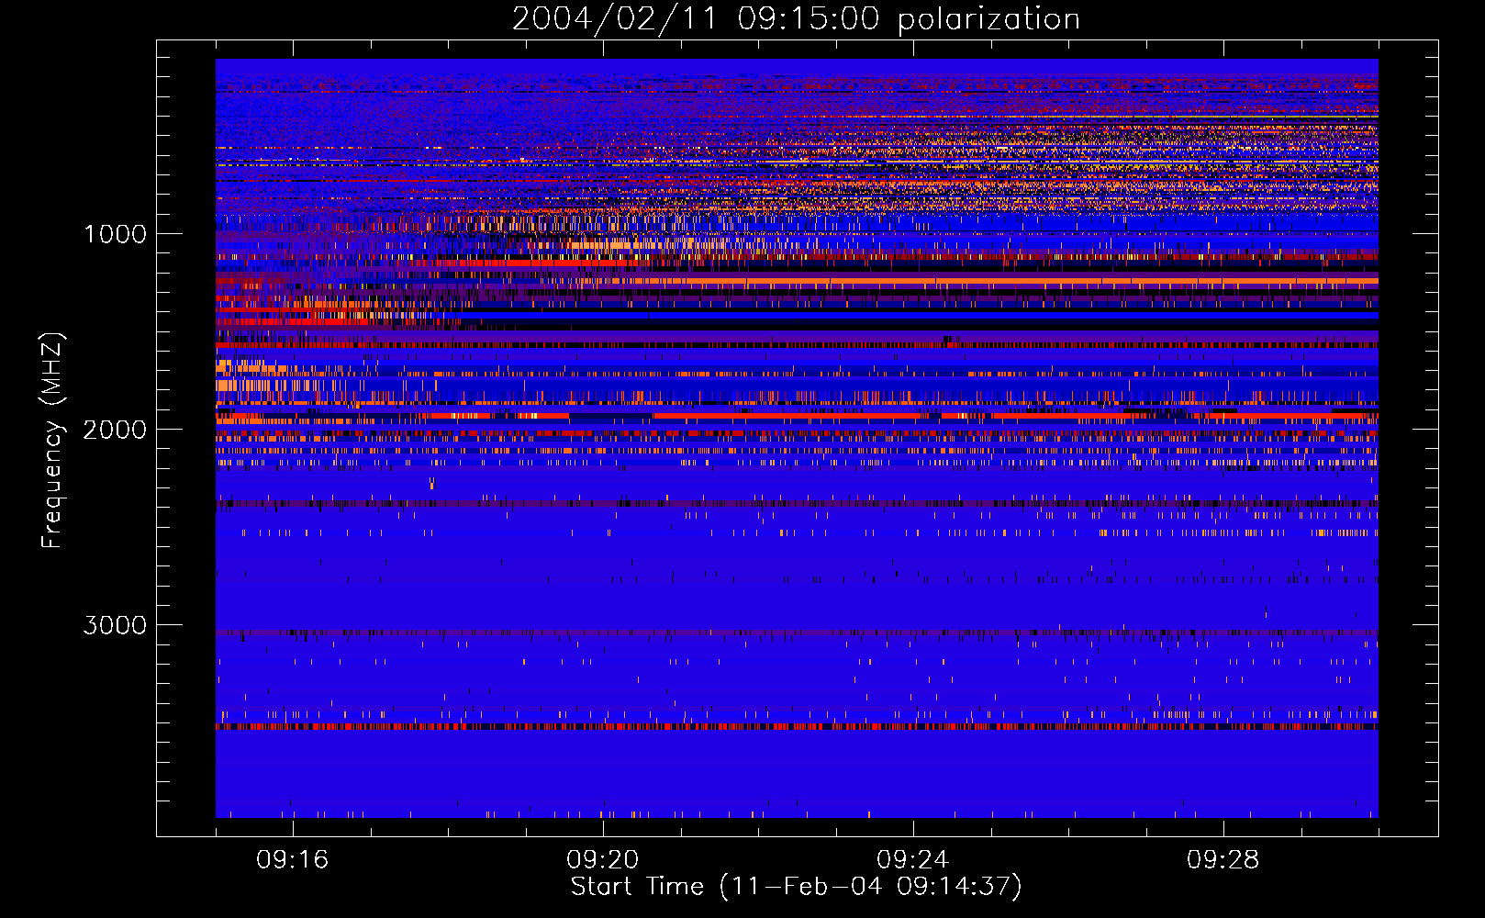Click the 09:20 time tick label
Image resolution: width=1485 pixels, height=918 pixels.
click(603, 860)
